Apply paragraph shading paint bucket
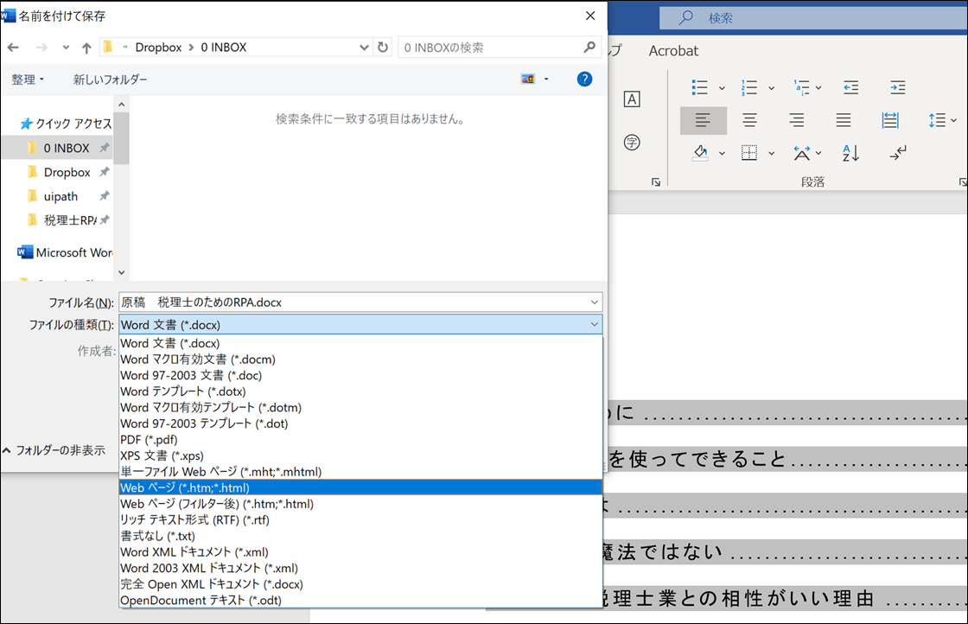This screenshot has width=968, height=624. tap(700, 152)
